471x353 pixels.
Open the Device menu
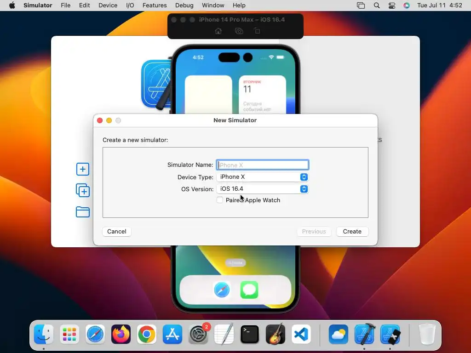pyautogui.click(x=108, y=6)
